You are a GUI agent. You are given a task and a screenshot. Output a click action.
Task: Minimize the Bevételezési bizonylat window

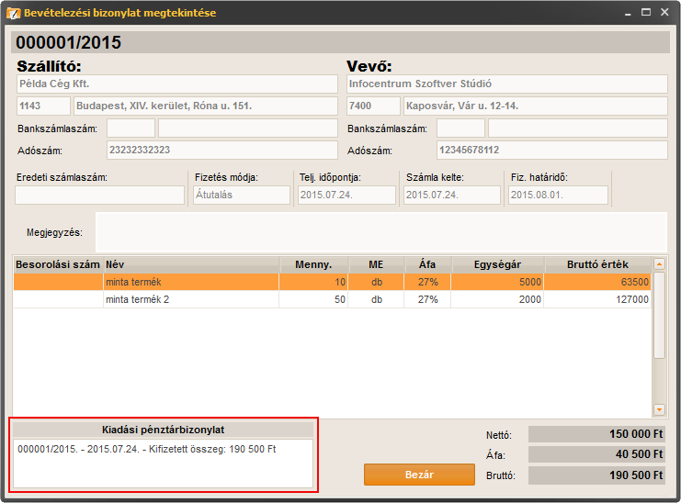point(628,13)
